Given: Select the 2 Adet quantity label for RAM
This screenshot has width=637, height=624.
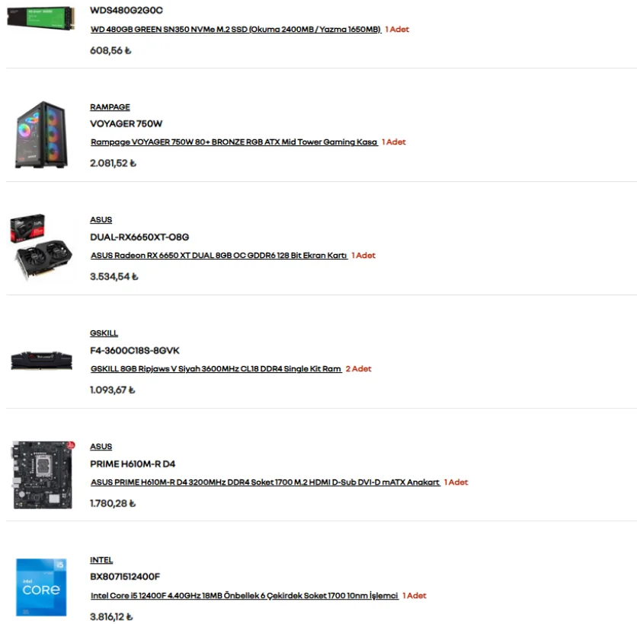Looking at the screenshot, I should click(358, 368).
